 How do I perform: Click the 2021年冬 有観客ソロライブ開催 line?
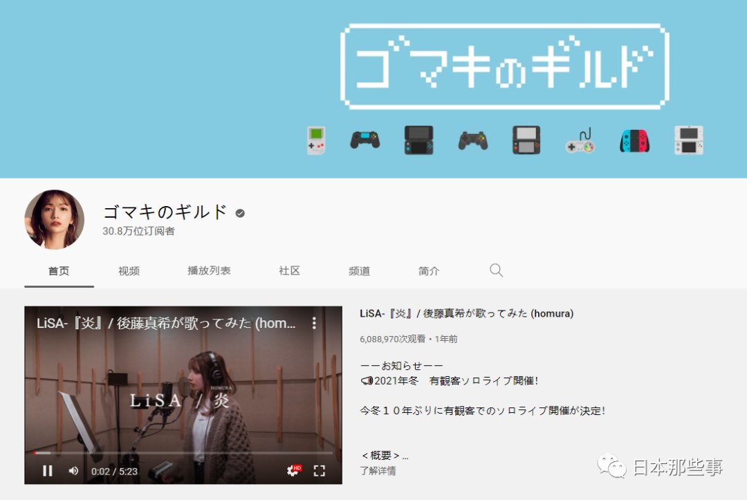pyautogui.click(x=450, y=381)
